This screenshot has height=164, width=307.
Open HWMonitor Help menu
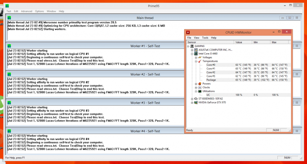pyautogui.click(x=214, y=38)
